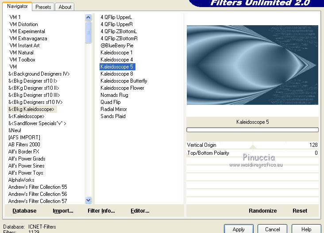Choose the 4 QFlip UpperR filter
The image size is (324, 233).
pos(116,24)
